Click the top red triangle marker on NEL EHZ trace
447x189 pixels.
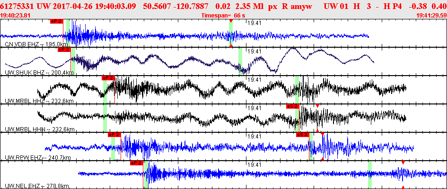(x=403, y=163)
